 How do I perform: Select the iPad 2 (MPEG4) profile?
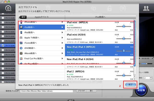coord(99,74)
